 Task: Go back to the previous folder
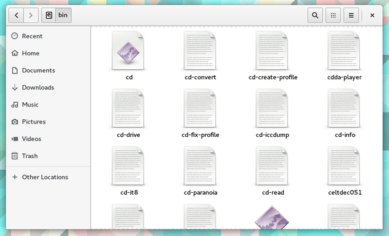(x=16, y=15)
